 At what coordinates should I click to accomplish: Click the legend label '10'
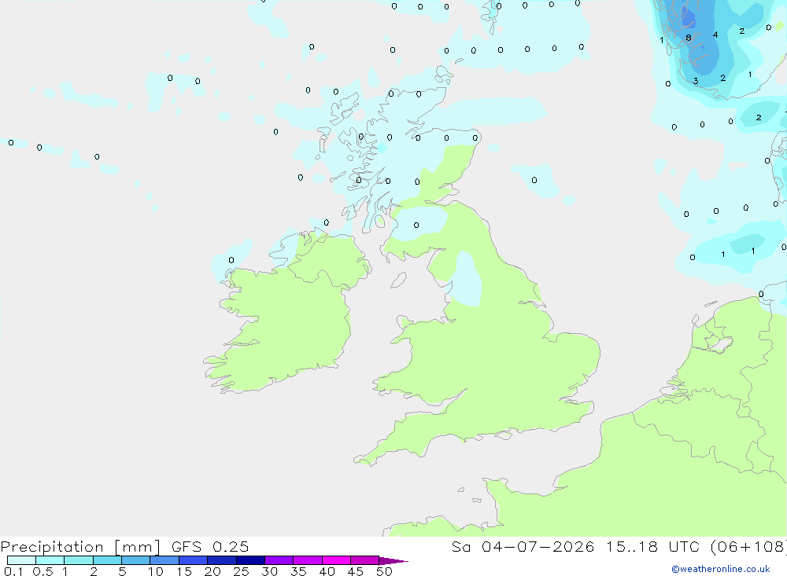pos(155,571)
